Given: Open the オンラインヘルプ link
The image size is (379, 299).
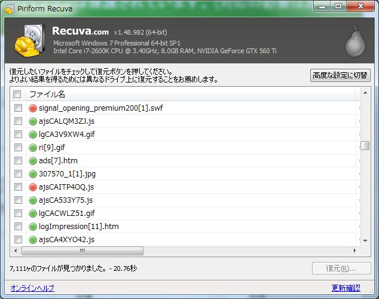Looking at the screenshot, I should [x=32, y=288].
